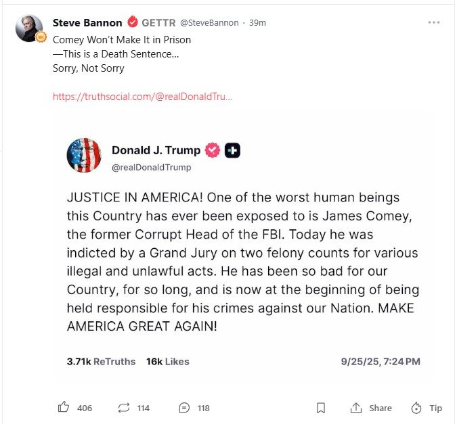This screenshot has width=455, height=424.
Task: Open the @SteveBannon handle
Action: tap(209, 22)
